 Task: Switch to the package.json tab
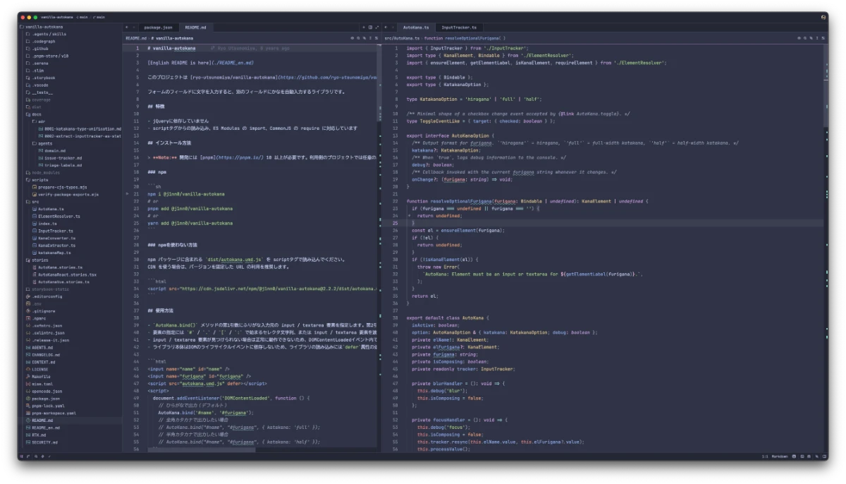click(x=158, y=28)
